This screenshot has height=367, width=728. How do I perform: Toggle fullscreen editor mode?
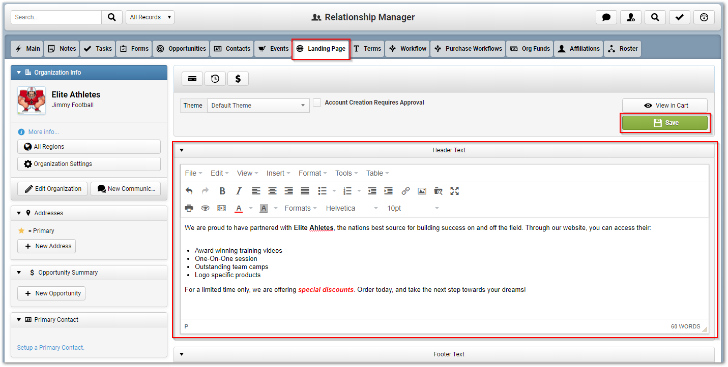[454, 191]
